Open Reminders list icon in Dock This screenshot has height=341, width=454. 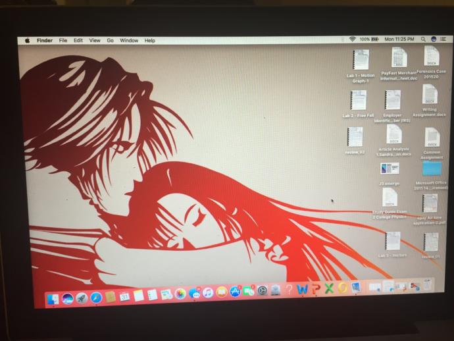[152, 295]
